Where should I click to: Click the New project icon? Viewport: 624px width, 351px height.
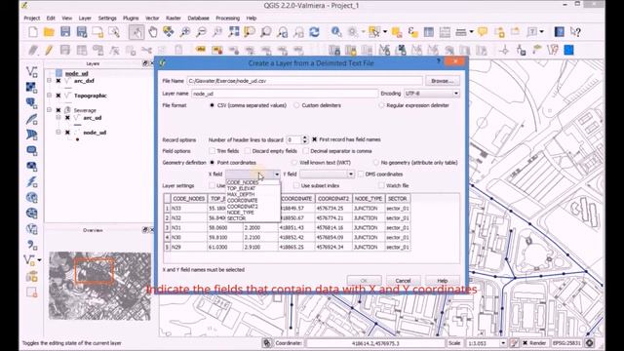point(33,32)
